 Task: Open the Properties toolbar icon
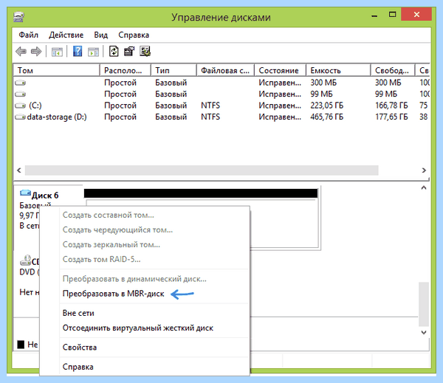point(129,52)
